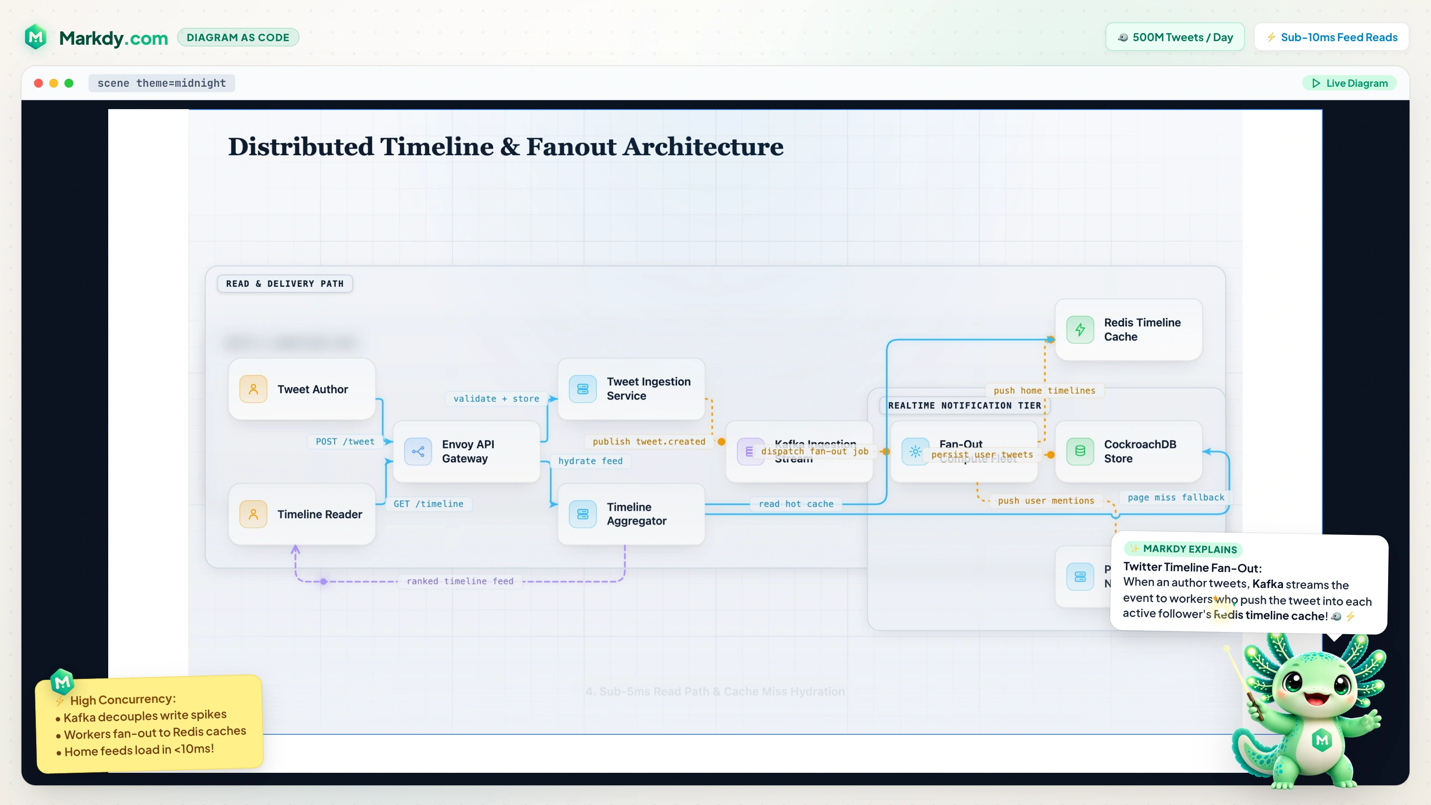Select the Tweet Author user icon
The width and height of the screenshot is (1431, 805).
tap(253, 389)
